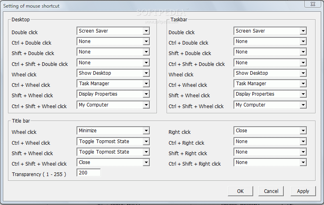
Task: Open Taskbar Wheel click Show Desktop dropdown
Action: point(270,73)
